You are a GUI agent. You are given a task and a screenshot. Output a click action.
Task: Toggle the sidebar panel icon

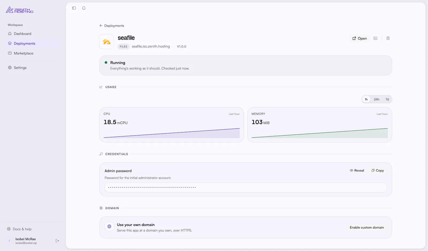[x=74, y=8]
